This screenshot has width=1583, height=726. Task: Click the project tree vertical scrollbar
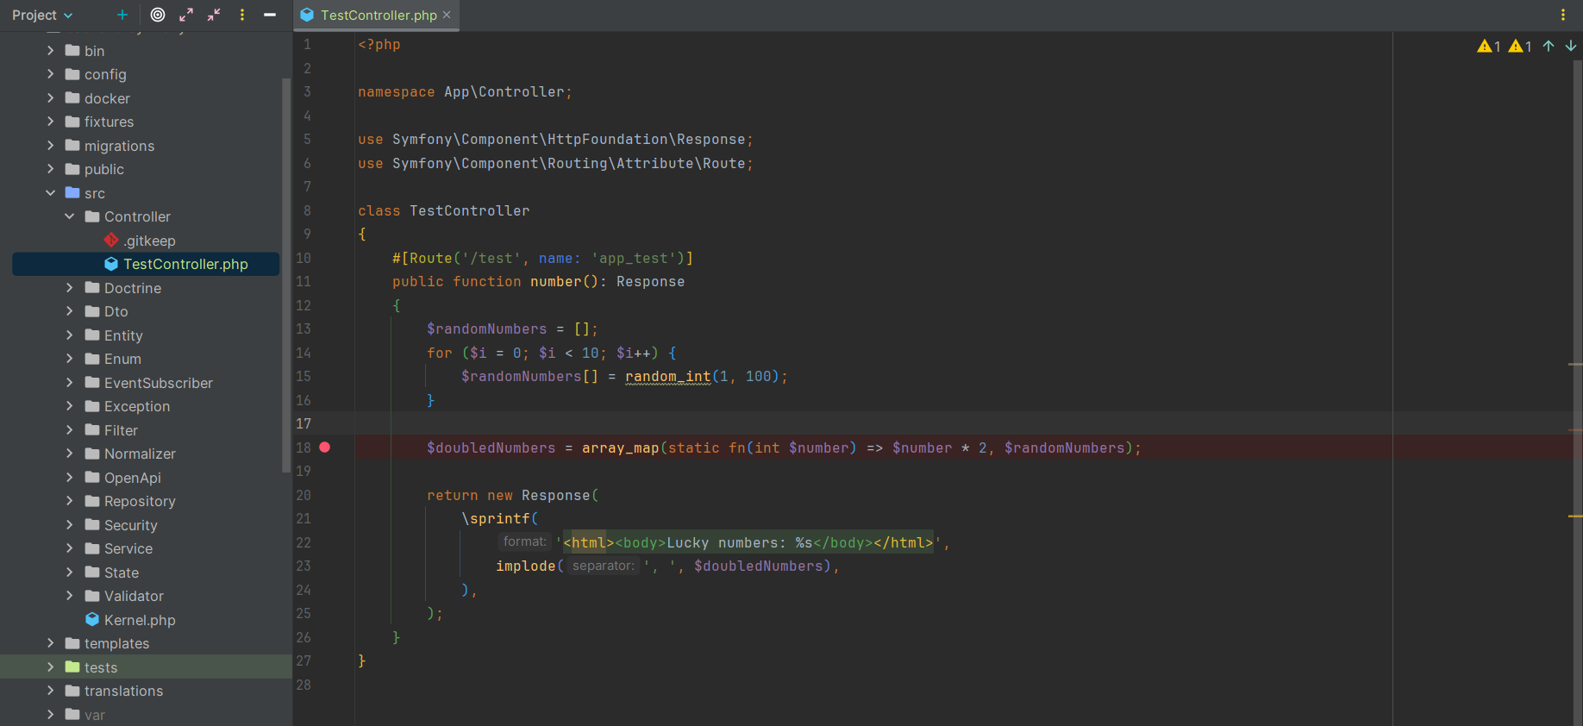click(286, 276)
